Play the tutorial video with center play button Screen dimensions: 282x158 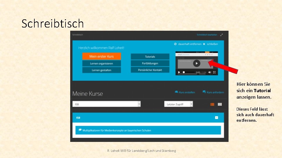coord(197,63)
